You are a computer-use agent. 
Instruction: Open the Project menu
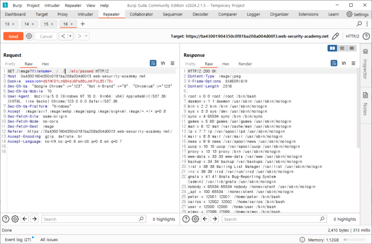tap(33, 5)
